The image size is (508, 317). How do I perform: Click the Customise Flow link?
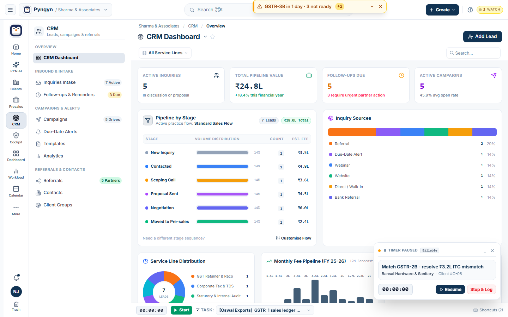click(x=294, y=238)
